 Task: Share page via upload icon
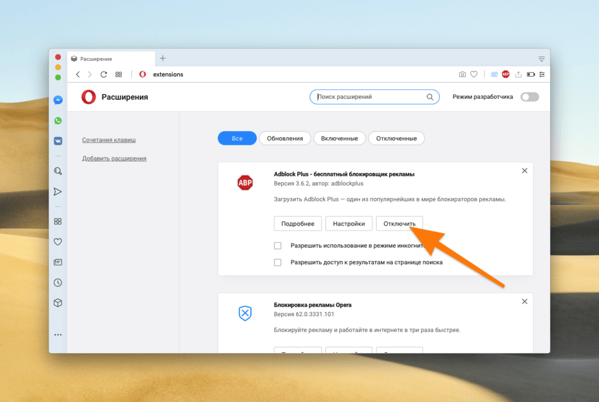[518, 74]
